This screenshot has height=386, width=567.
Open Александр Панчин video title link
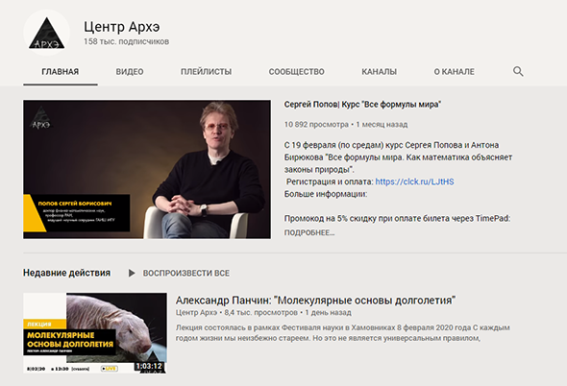coord(315,301)
